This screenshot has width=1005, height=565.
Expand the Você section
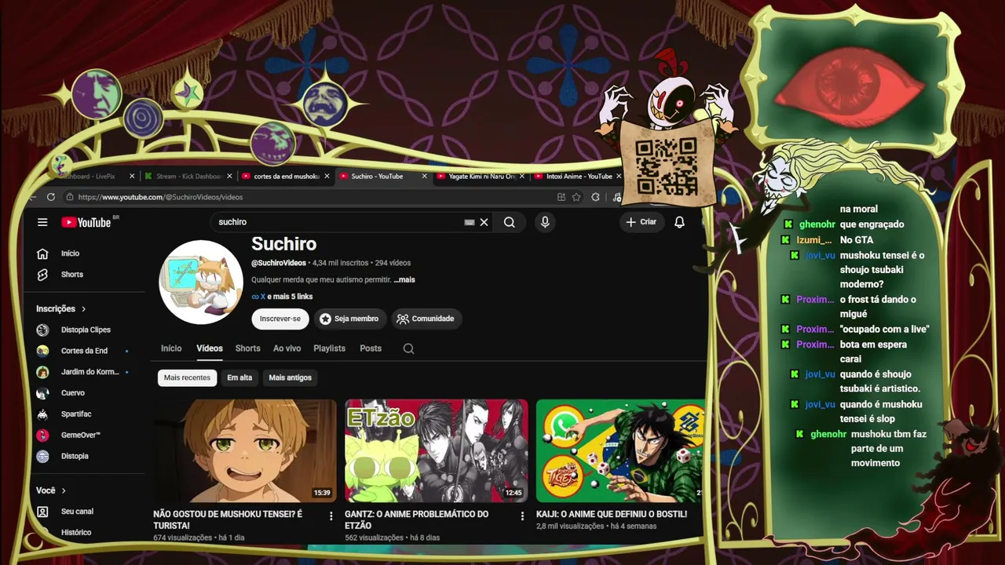(51, 490)
